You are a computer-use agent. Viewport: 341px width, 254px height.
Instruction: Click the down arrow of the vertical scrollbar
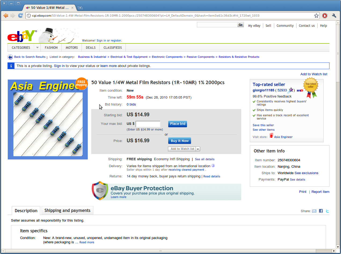[x=338, y=247]
